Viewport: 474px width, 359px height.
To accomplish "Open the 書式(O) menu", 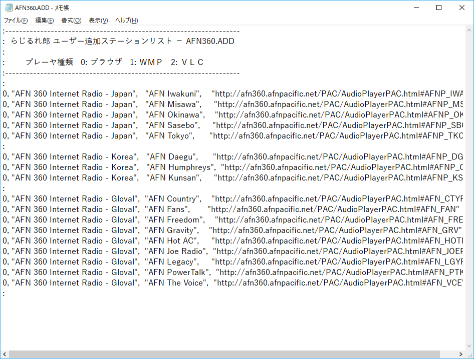I will pyautogui.click(x=71, y=20).
